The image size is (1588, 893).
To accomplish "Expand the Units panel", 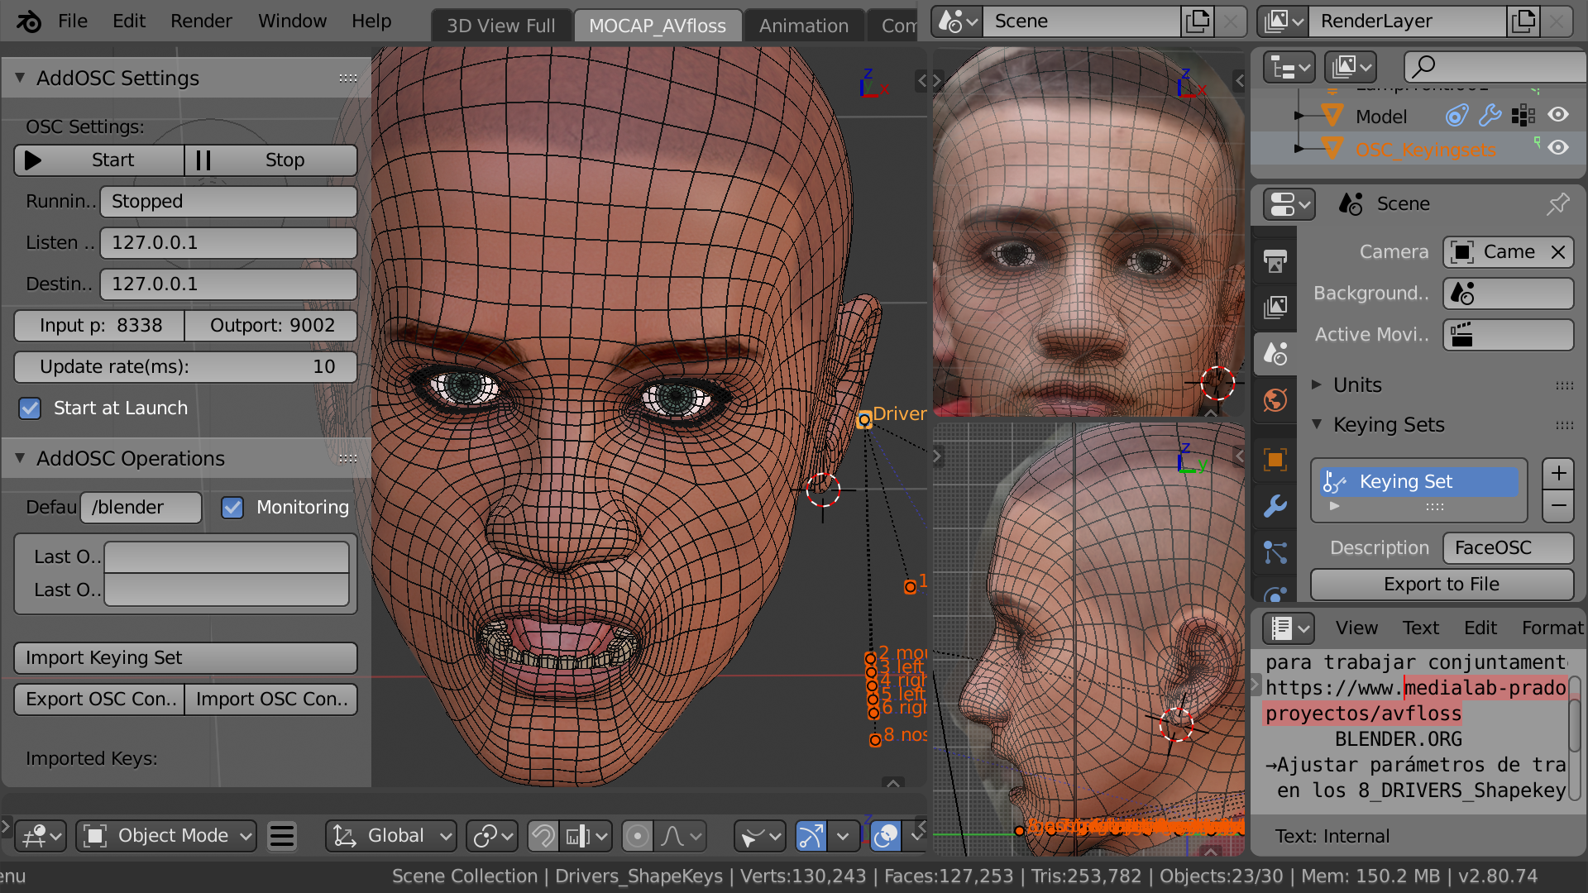I will 1357,384.
